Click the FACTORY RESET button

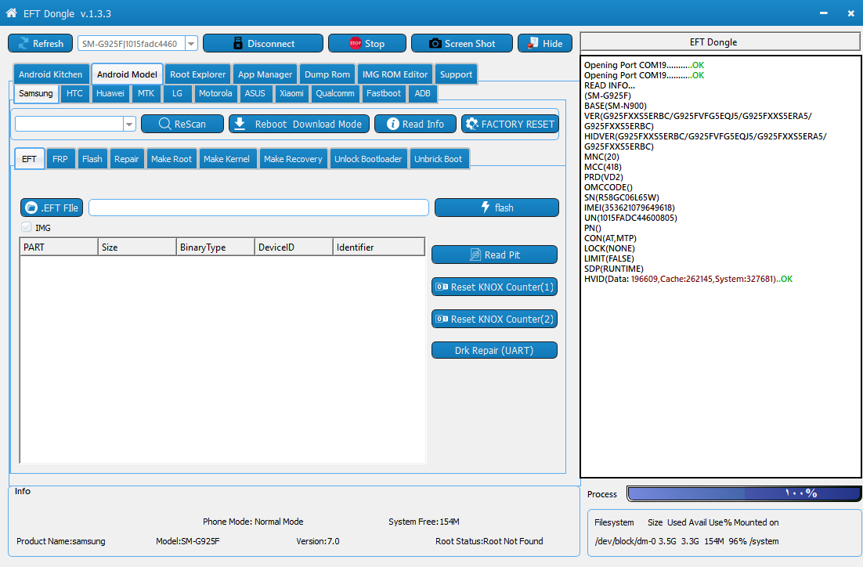click(511, 124)
